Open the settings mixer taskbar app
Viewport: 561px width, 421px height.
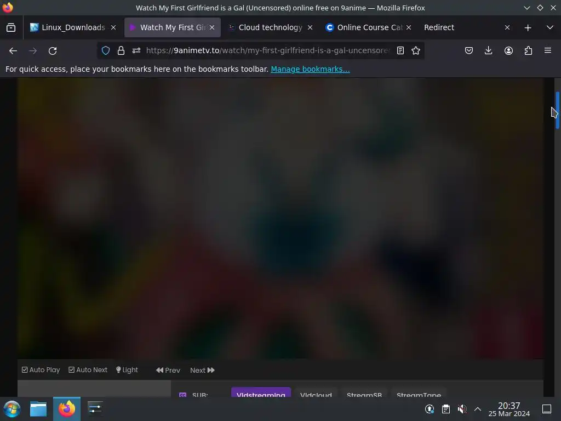pyautogui.click(x=95, y=408)
